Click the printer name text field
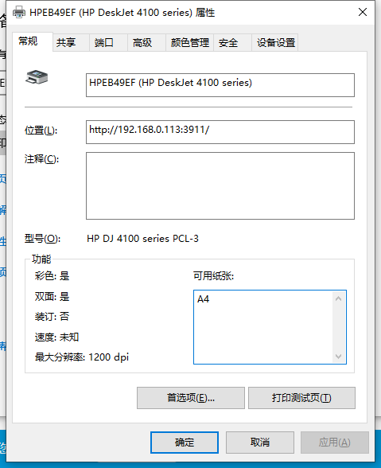The width and height of the screenshot is (381, 468). click(x=220, y=85)
